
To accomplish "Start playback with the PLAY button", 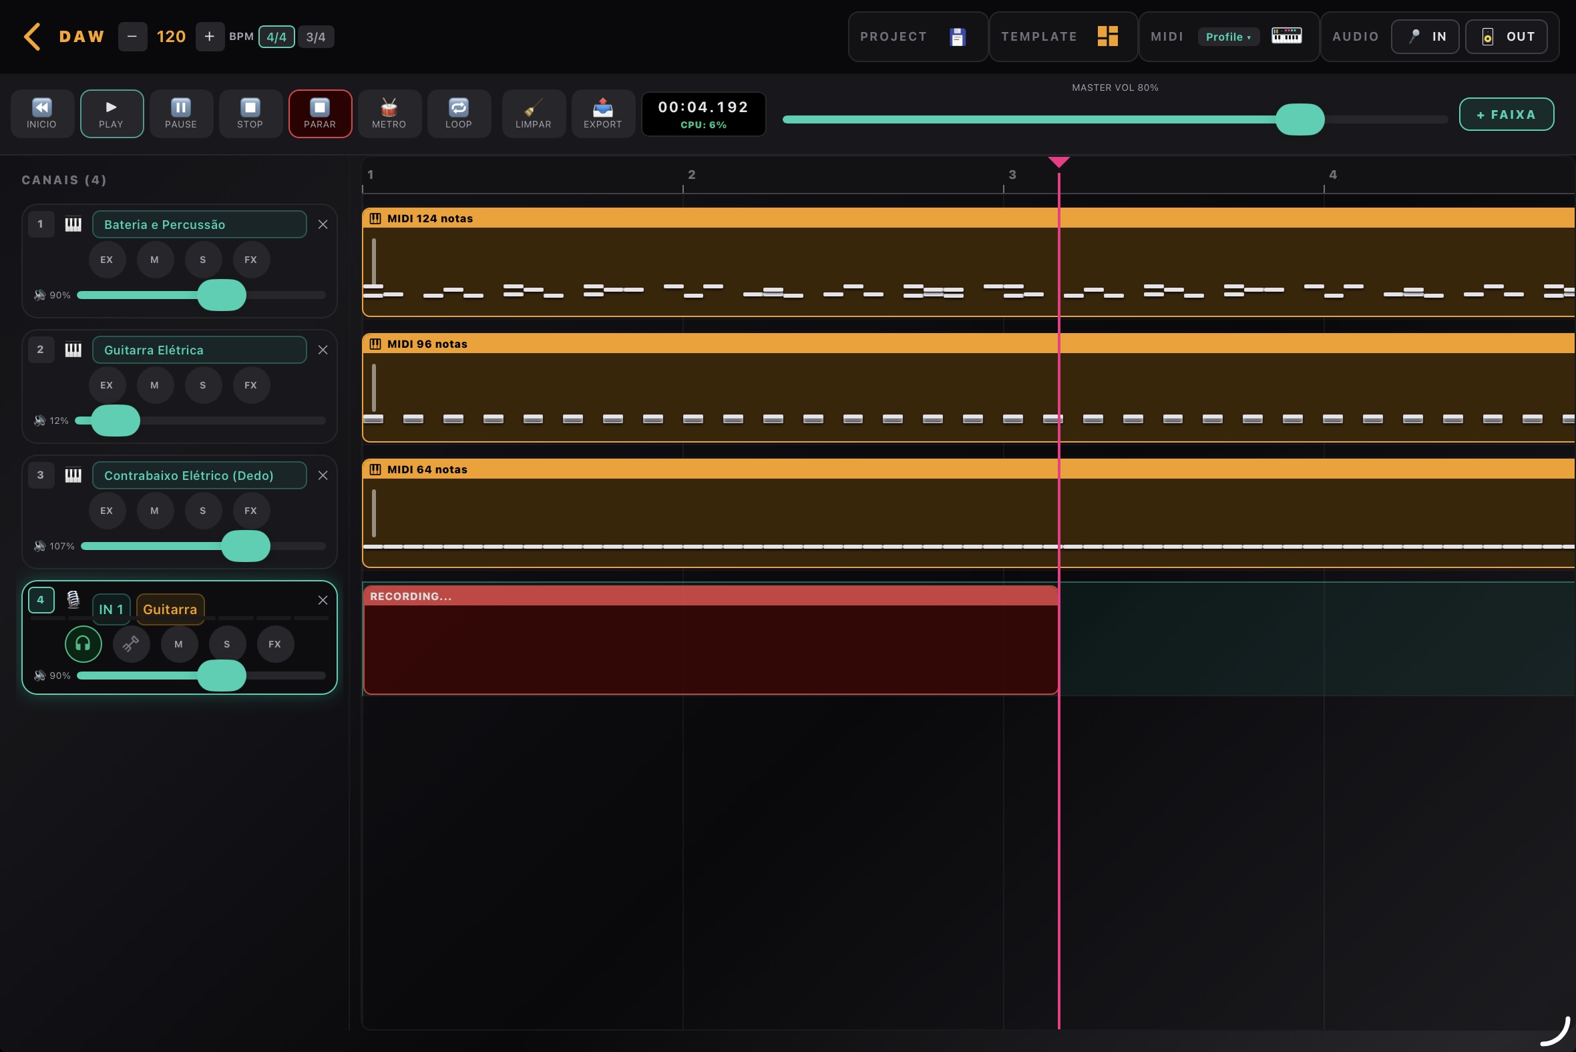I will (x=112, y=113).
